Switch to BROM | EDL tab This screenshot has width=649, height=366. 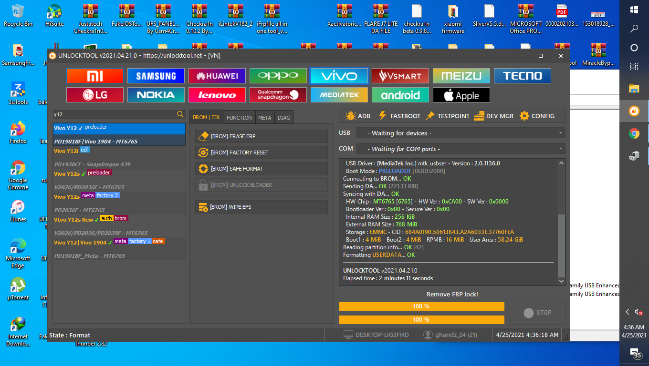coord(207,117)
